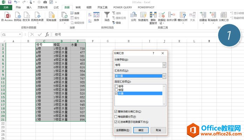Screen dimensions: 244x140
Task: Open the POWER QUERY tab
Action: click(123, 7)
